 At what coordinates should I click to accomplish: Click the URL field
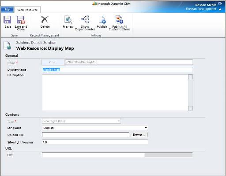tap(117, 155)
